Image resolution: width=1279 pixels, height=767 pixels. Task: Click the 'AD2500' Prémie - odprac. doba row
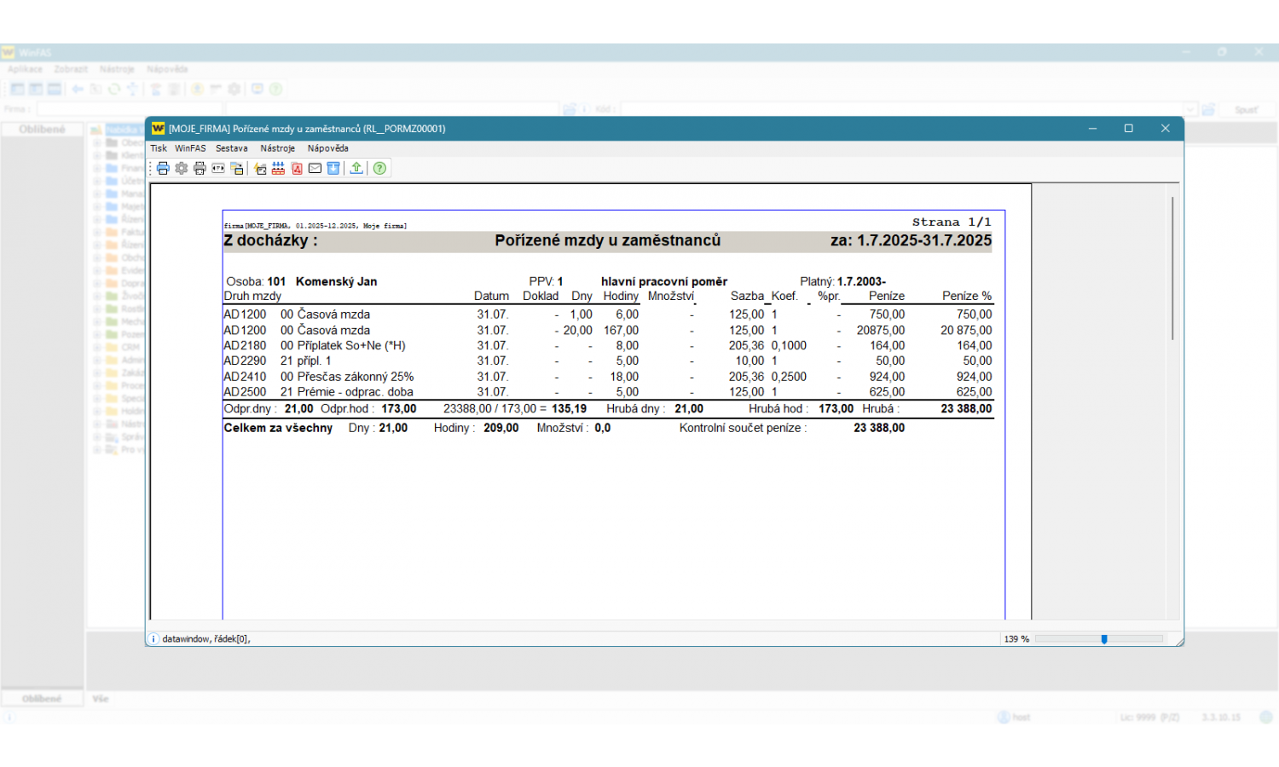[608, 392]
